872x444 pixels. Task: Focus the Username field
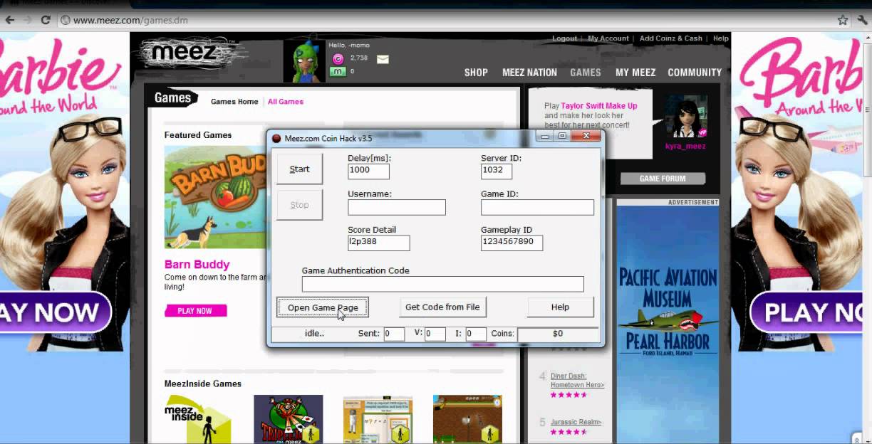(x=397, y=207)
